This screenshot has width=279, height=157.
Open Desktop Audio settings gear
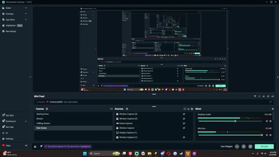(x=270, y=121)
